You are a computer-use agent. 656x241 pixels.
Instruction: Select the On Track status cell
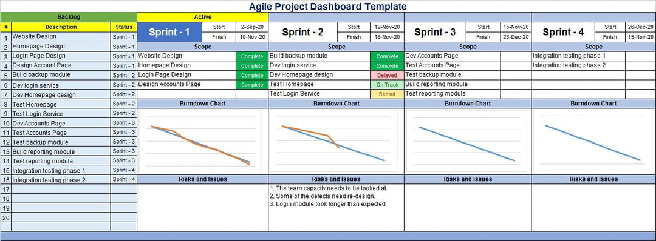[x=387, y=85]
